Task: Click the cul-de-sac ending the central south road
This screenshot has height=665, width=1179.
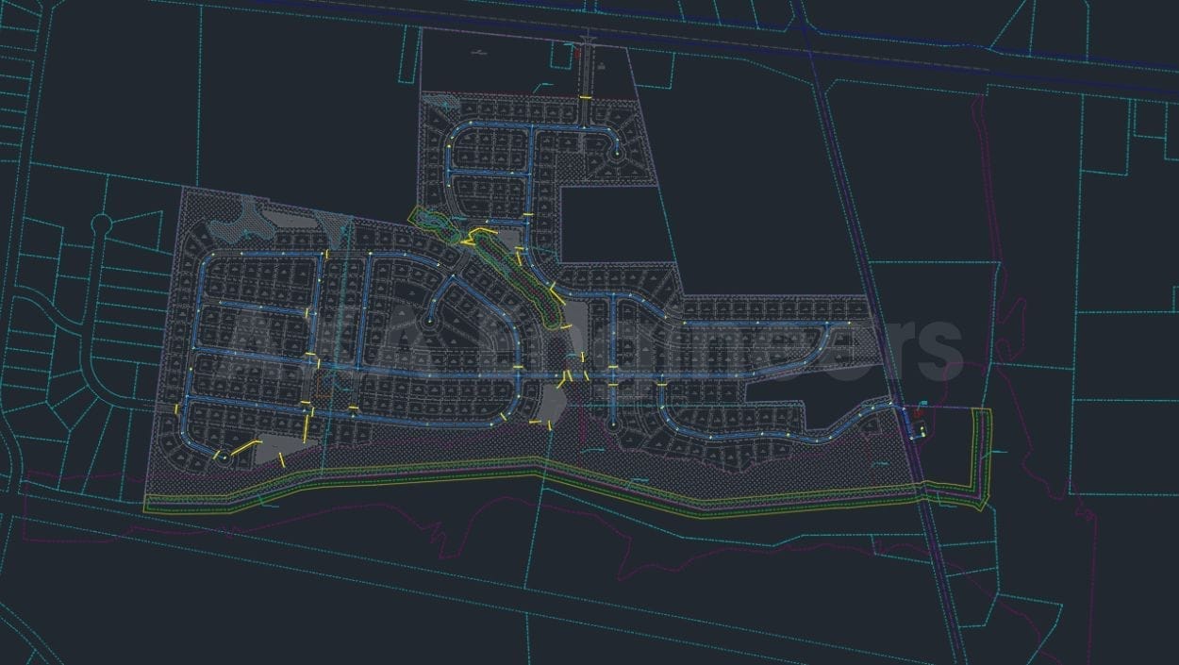Action: (x=612, y=424)
